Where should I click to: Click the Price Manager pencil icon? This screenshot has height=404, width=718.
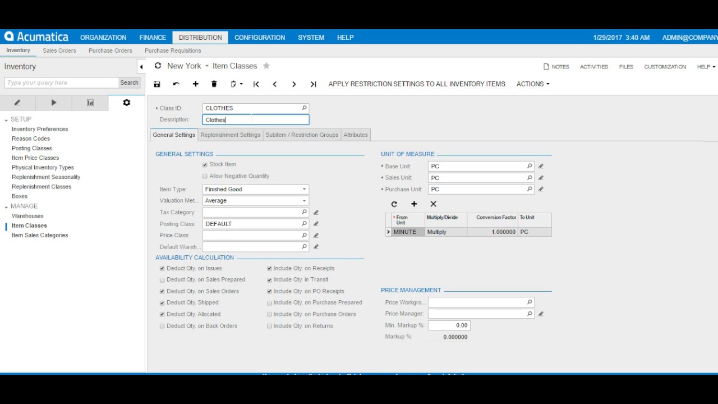tap(541, 314)
